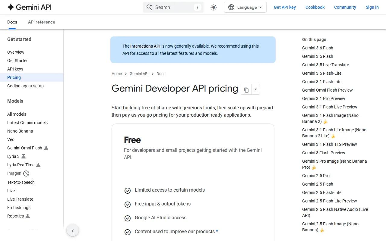The height and width of the screenshot is (241, 386).
Task: Jump to Gemini 2.5 Flash-Lite section
Action: (x=322, y=192)
